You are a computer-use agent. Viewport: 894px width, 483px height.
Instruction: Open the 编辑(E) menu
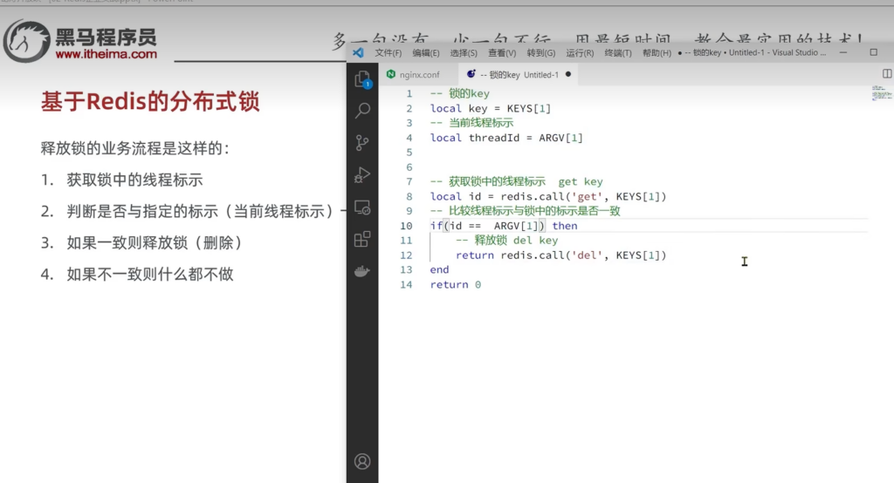click(x=426, y=53)
